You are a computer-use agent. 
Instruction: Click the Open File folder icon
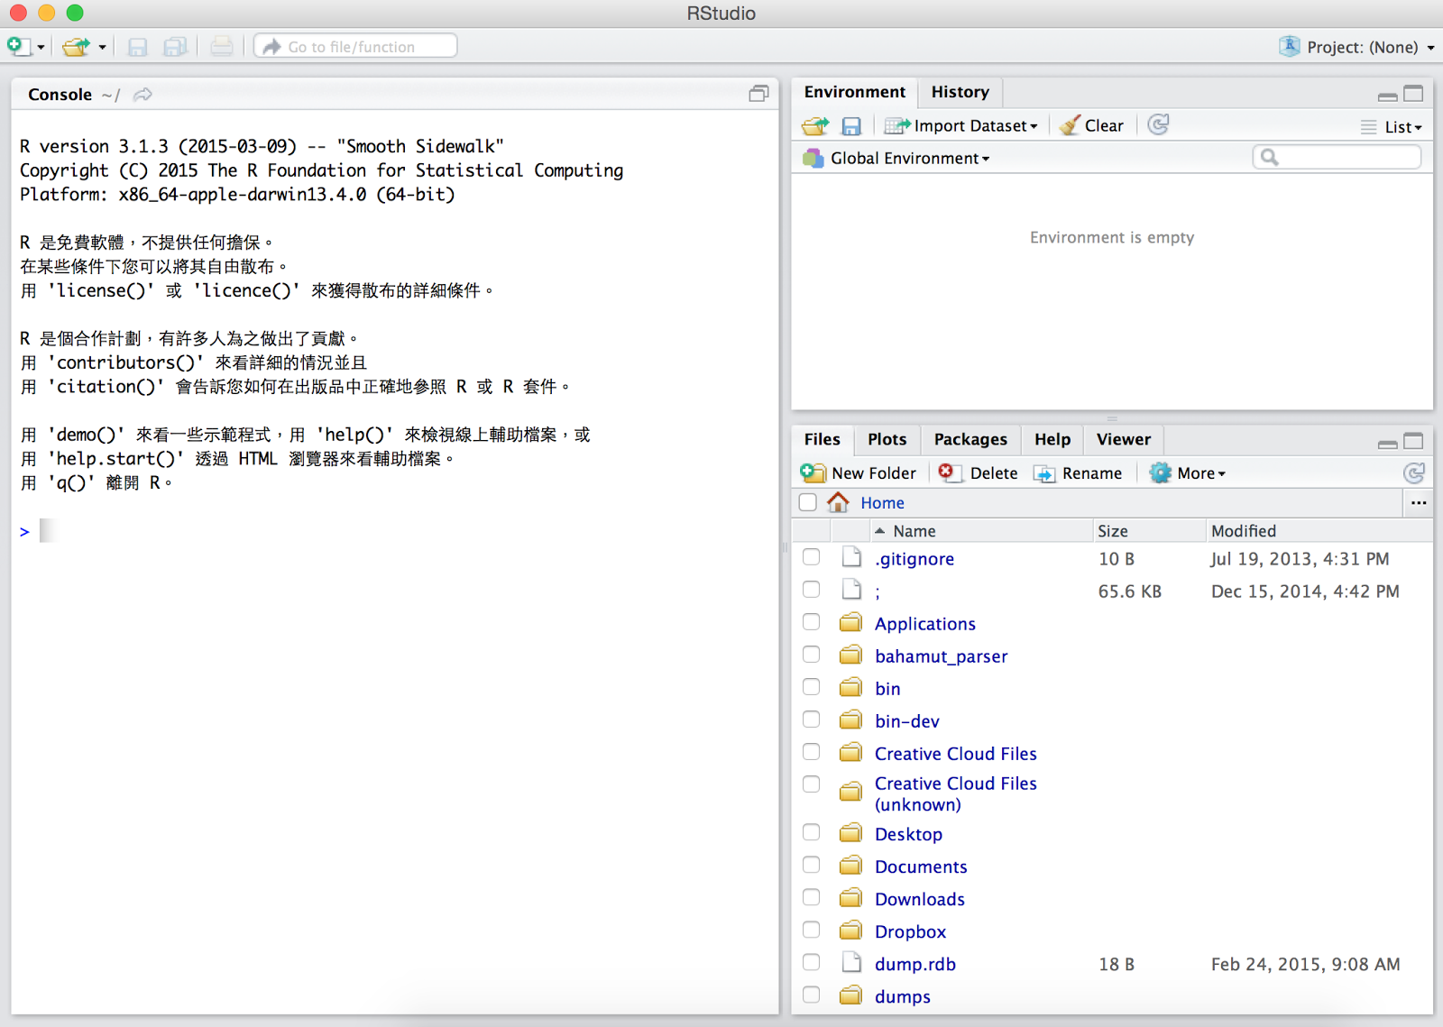coord(77,46)
